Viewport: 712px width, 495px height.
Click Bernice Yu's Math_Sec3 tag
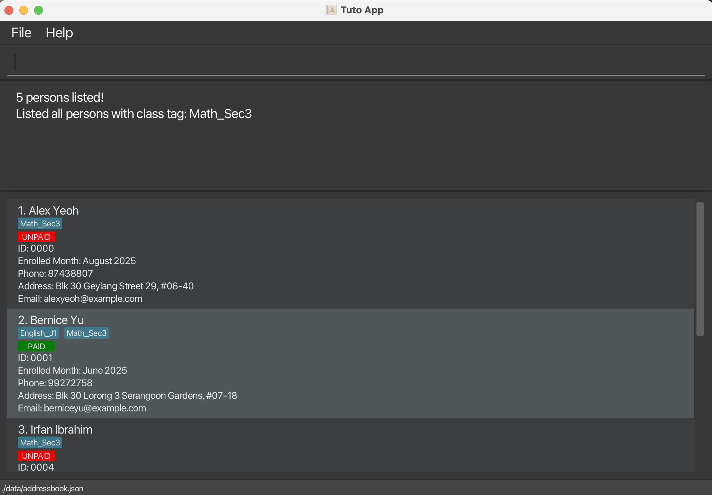pos(87,333)
